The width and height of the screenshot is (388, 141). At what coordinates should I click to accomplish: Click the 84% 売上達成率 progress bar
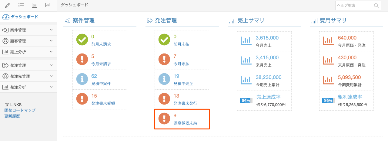[x=246, y=101]
